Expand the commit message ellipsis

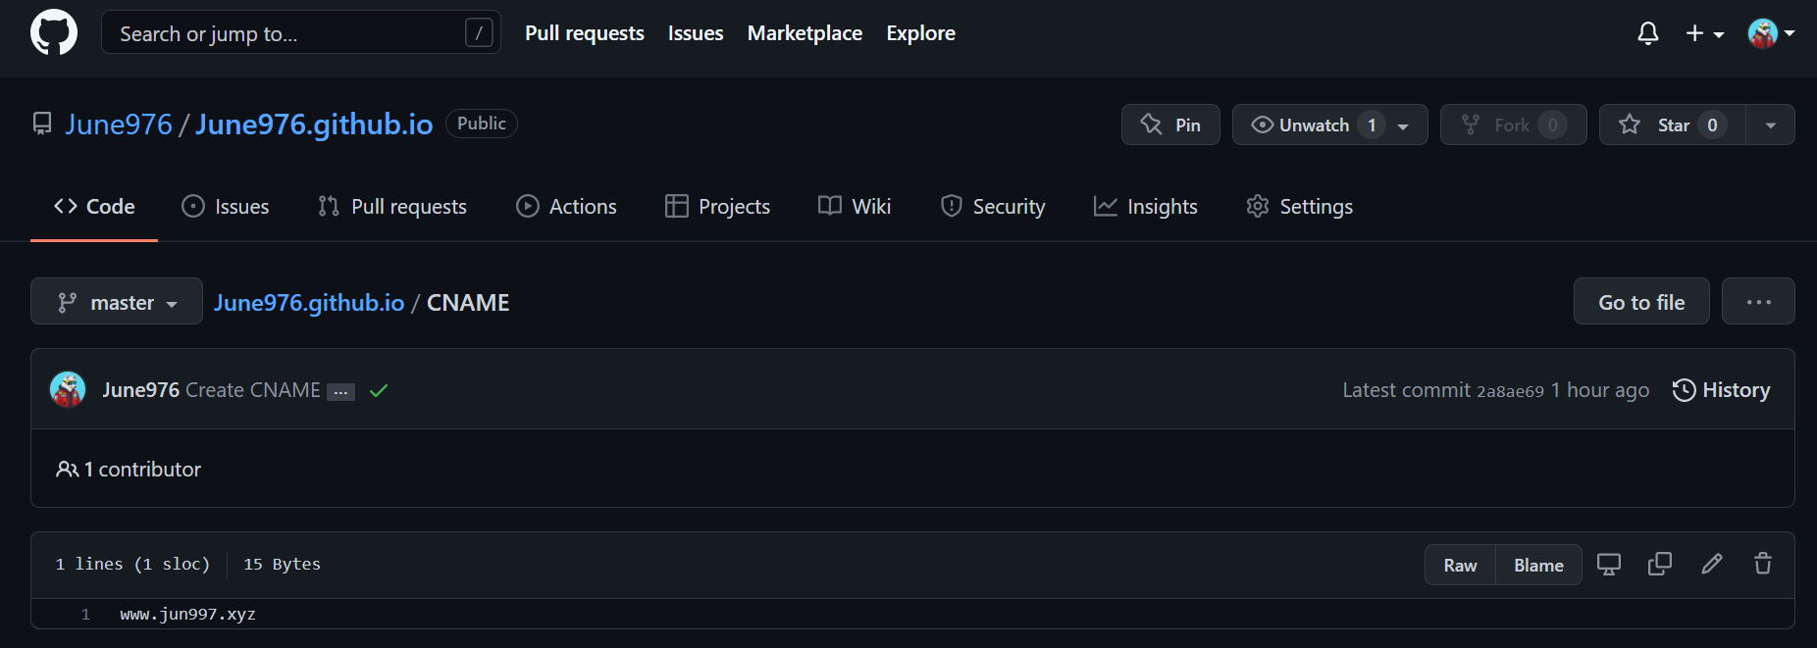click(x=340, y=392)
